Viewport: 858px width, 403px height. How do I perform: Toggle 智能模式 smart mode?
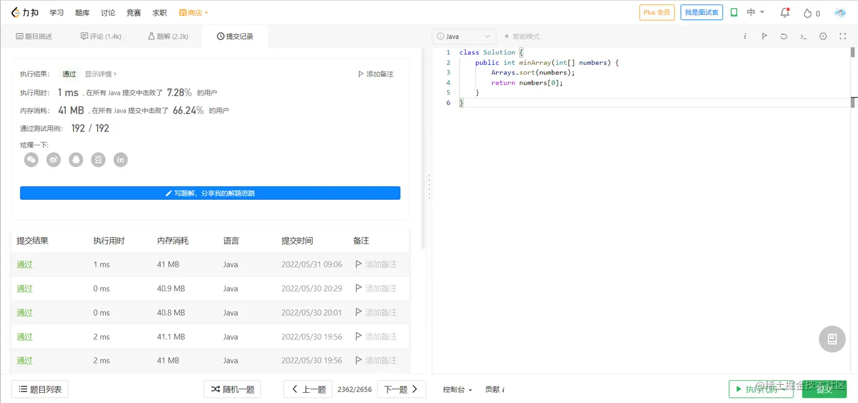pyautogui.click(x=522, y=36)
